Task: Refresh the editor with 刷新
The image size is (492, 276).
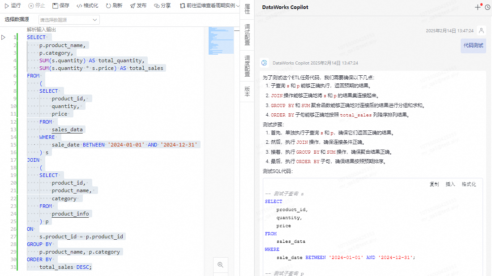Action: coord(114,6)
